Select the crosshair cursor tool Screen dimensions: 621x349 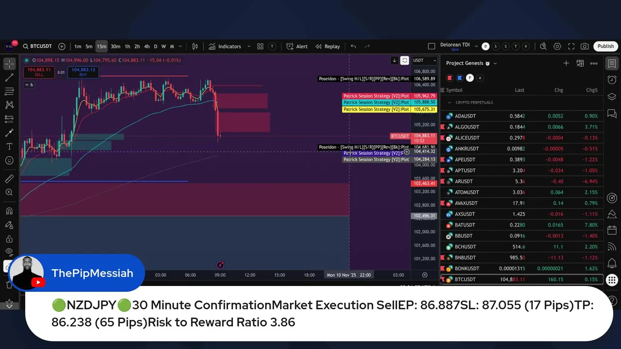coord(9,63)
